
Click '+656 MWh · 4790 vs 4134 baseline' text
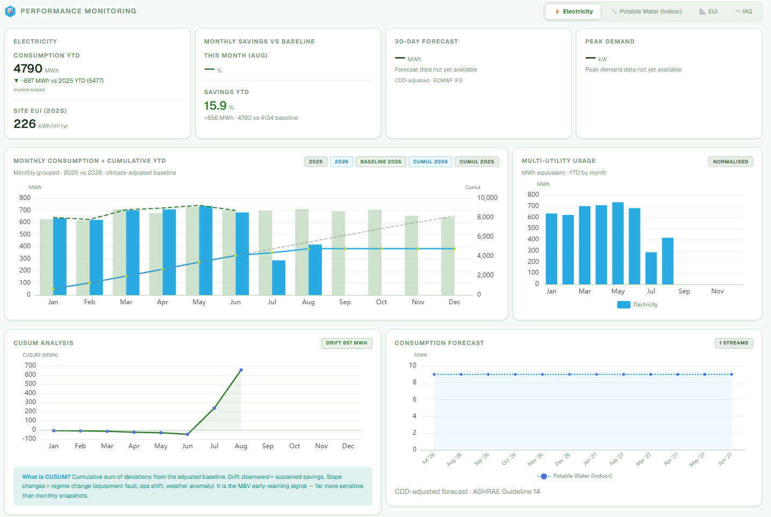[x=251, y=118]
